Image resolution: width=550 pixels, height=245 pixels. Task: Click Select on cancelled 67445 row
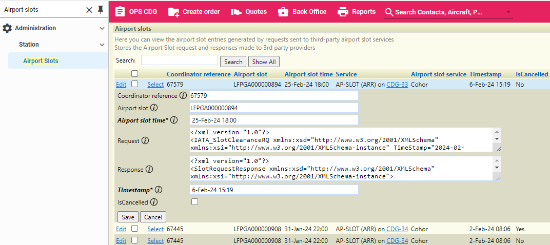pos(155,229)
